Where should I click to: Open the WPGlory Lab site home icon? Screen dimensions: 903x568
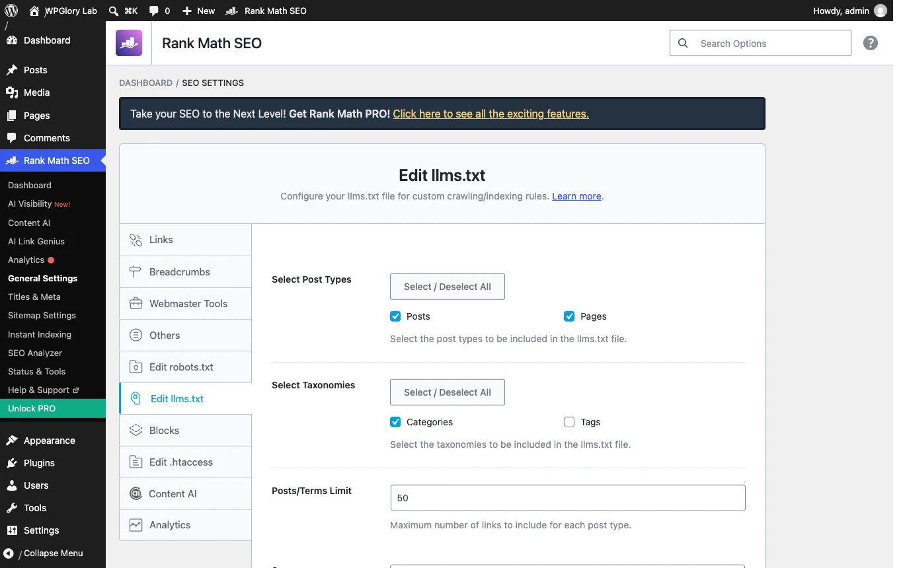point(34,11)
